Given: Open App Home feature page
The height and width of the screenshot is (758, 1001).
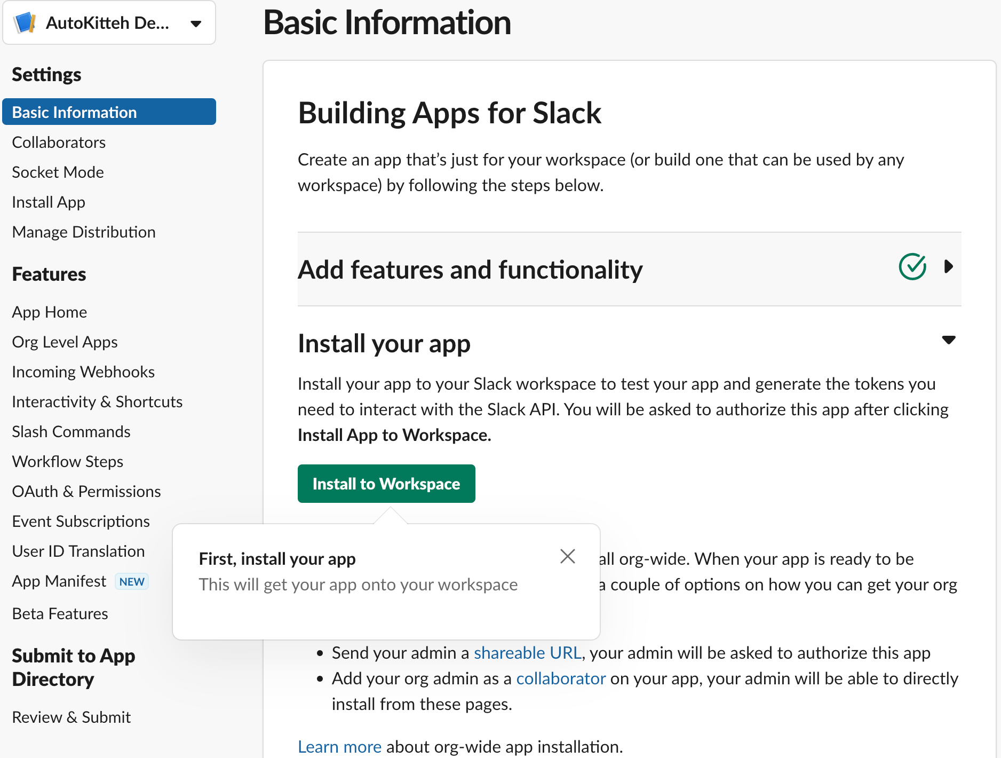Looking at the screenshot, I should (x=50, y=312).
